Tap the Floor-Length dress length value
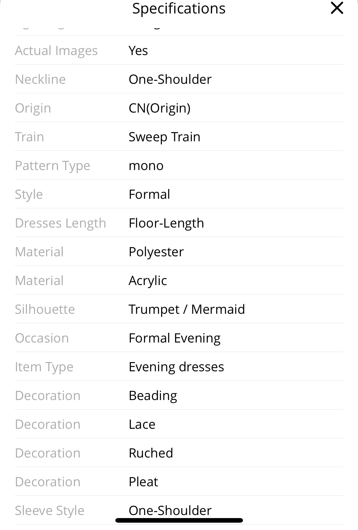 click(166, 223)
